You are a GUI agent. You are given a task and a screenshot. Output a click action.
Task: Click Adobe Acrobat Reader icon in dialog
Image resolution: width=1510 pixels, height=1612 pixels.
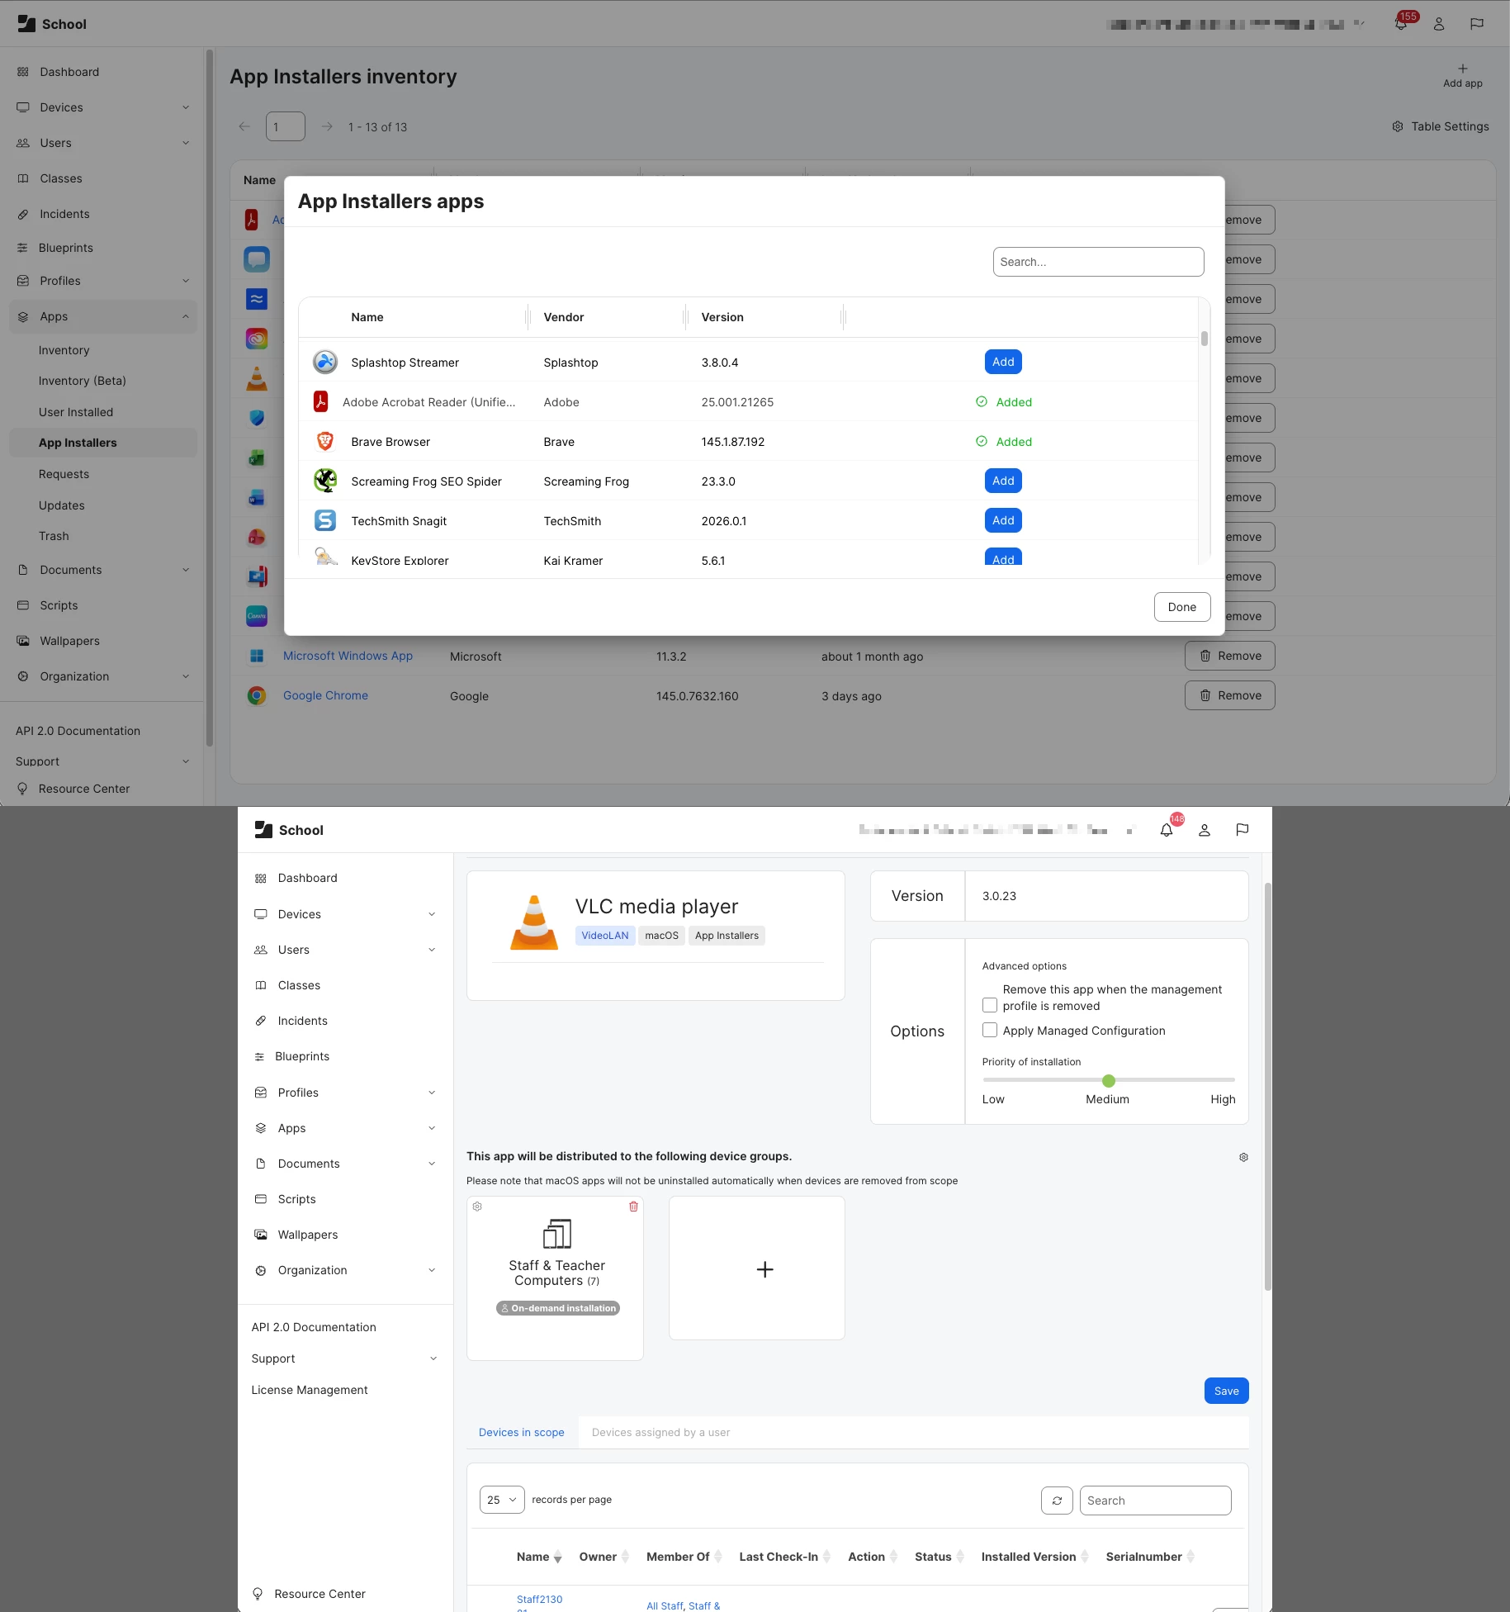pyautogui.click(x=321, y=401)
